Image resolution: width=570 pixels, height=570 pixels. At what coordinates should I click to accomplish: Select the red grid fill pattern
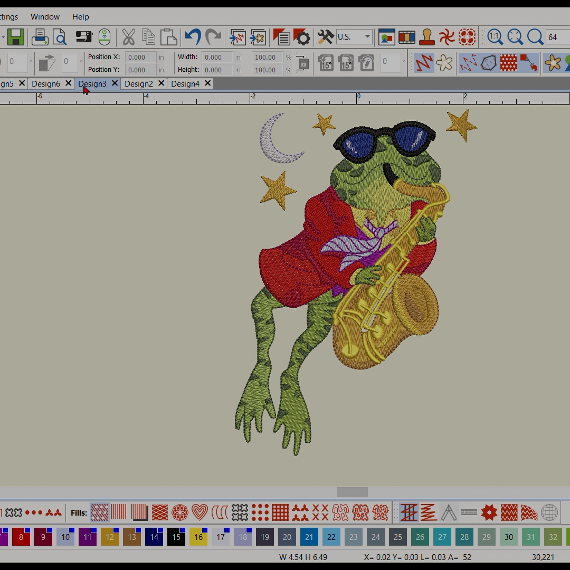(x=280, y=512)
